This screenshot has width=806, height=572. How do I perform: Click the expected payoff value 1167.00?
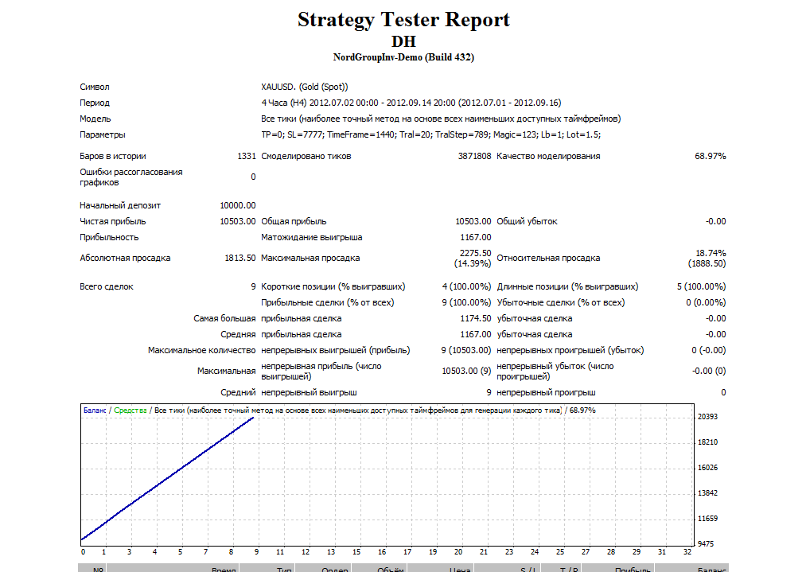[x=476, y=237]
